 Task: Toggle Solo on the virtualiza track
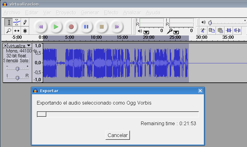point(24,61)
